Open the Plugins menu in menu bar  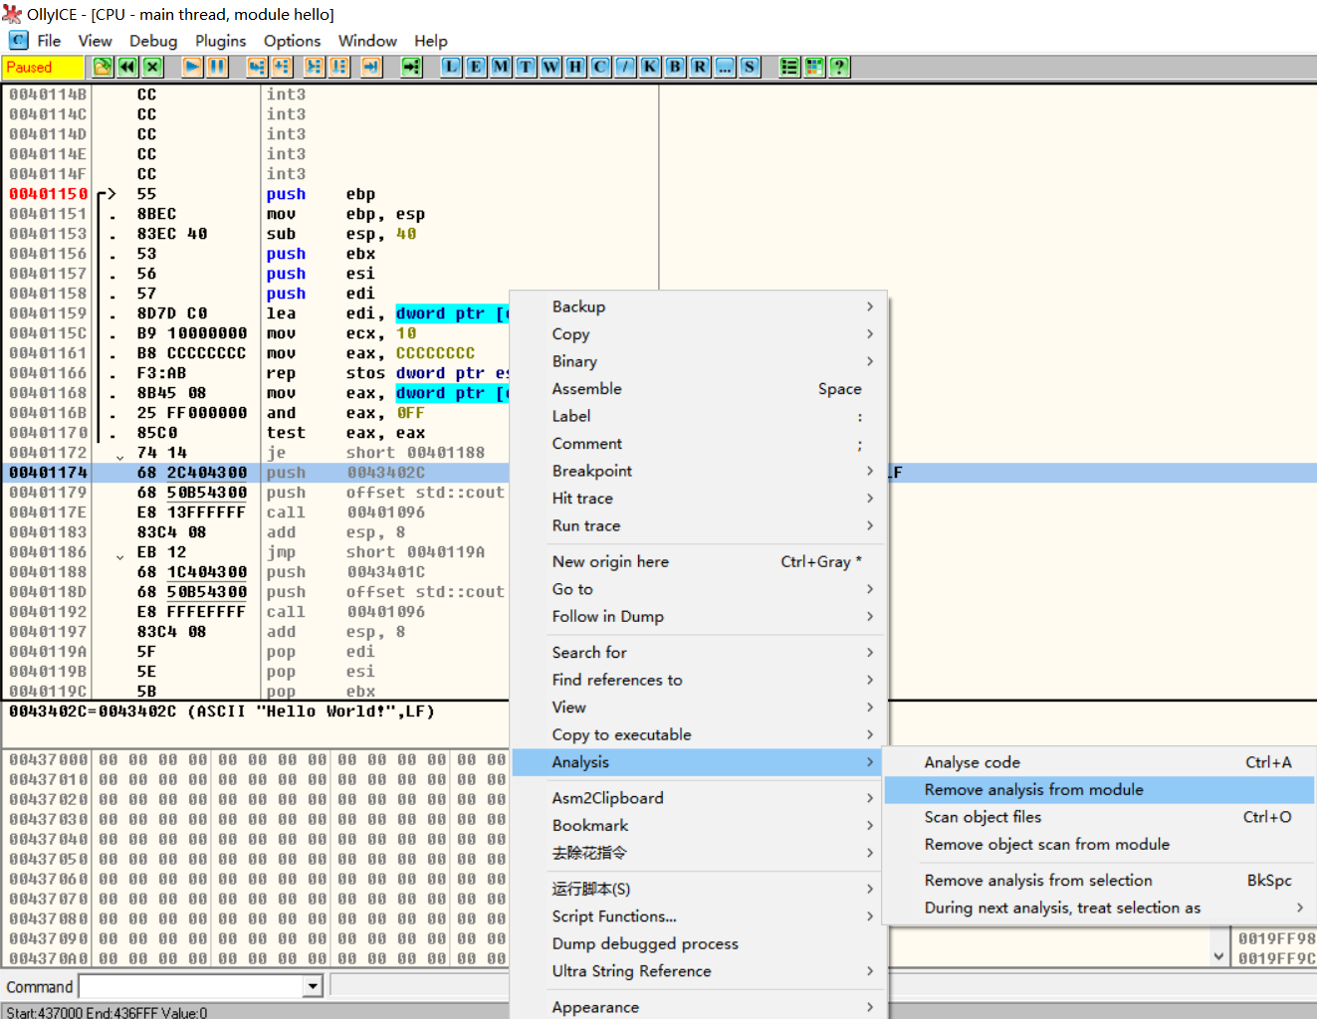[220, 41]
